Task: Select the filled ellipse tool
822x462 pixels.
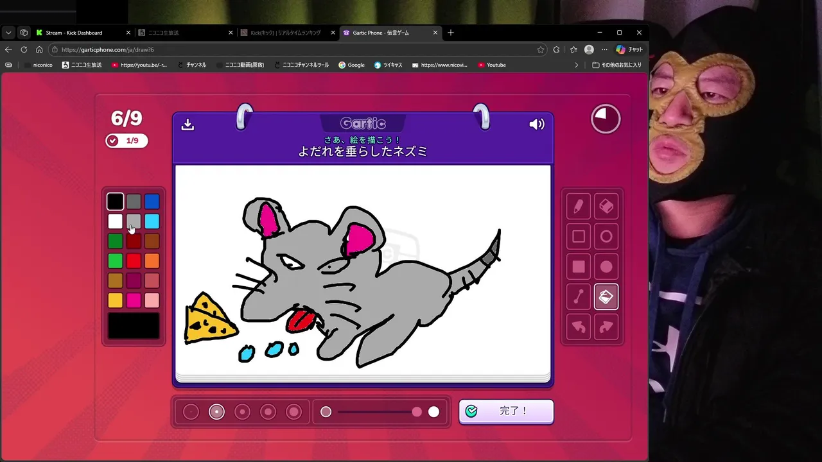Action: pos(606,267)
